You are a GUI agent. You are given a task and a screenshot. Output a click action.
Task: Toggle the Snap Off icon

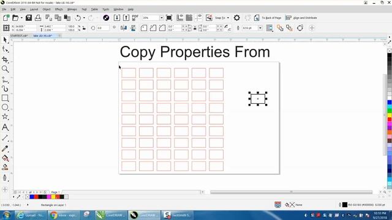tap(209, 18)
